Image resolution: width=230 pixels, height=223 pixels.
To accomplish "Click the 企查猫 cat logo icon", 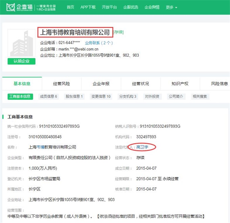I will click(x=10, y=7).
